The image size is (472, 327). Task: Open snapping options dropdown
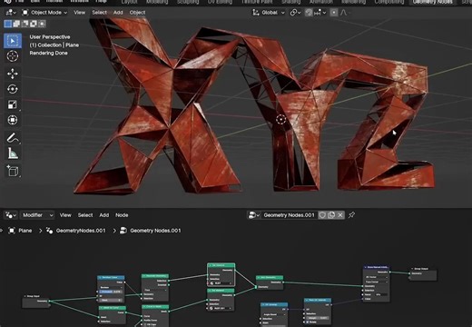(320, 13)
